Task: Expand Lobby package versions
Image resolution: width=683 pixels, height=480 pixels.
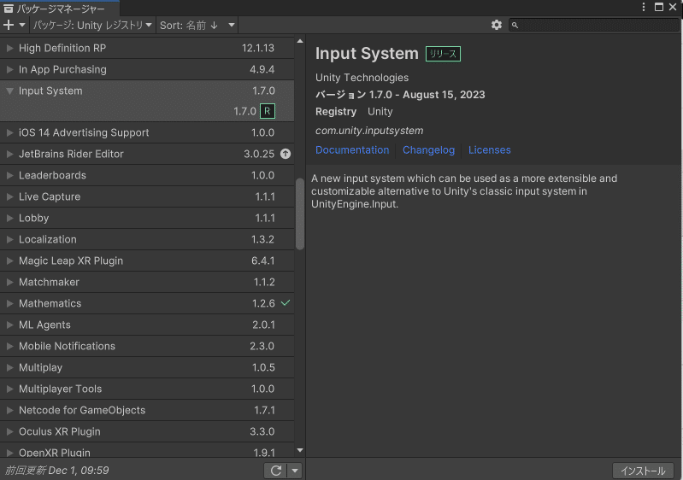Action: click(x=9, y=218)
